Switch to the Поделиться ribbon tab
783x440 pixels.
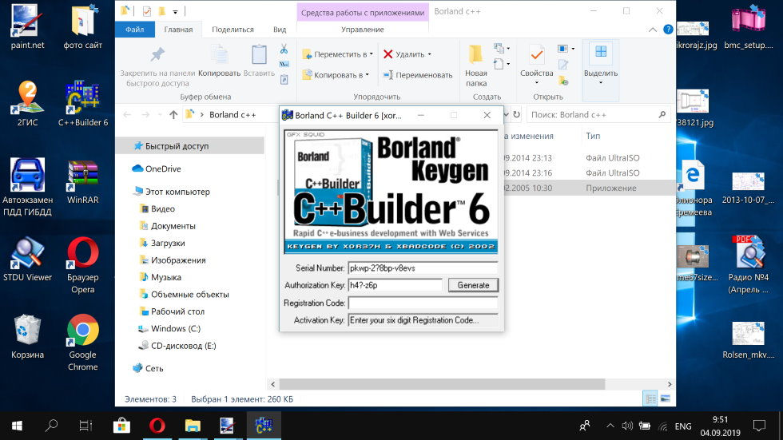click(233, 30)
